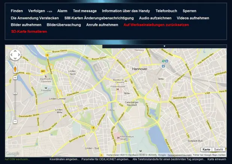Click the 441 road shield
The height and width of the screenshot is (164, 232).
[43, 71]
